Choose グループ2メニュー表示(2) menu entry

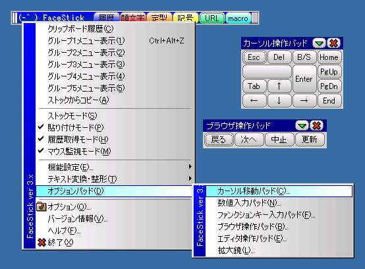pos(115,53)
